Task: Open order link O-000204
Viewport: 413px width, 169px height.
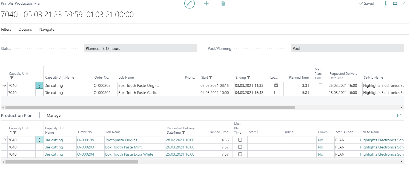Action: click(85, 154)
